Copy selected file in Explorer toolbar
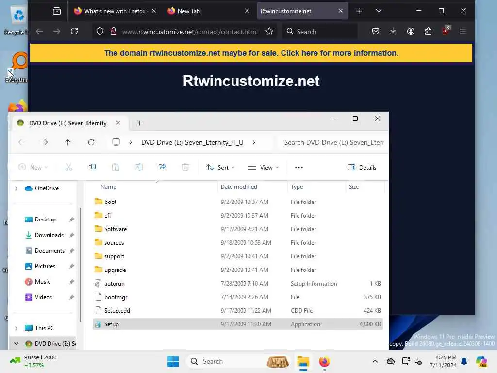The height and width of the screenshot is (373, 497). 92,167
